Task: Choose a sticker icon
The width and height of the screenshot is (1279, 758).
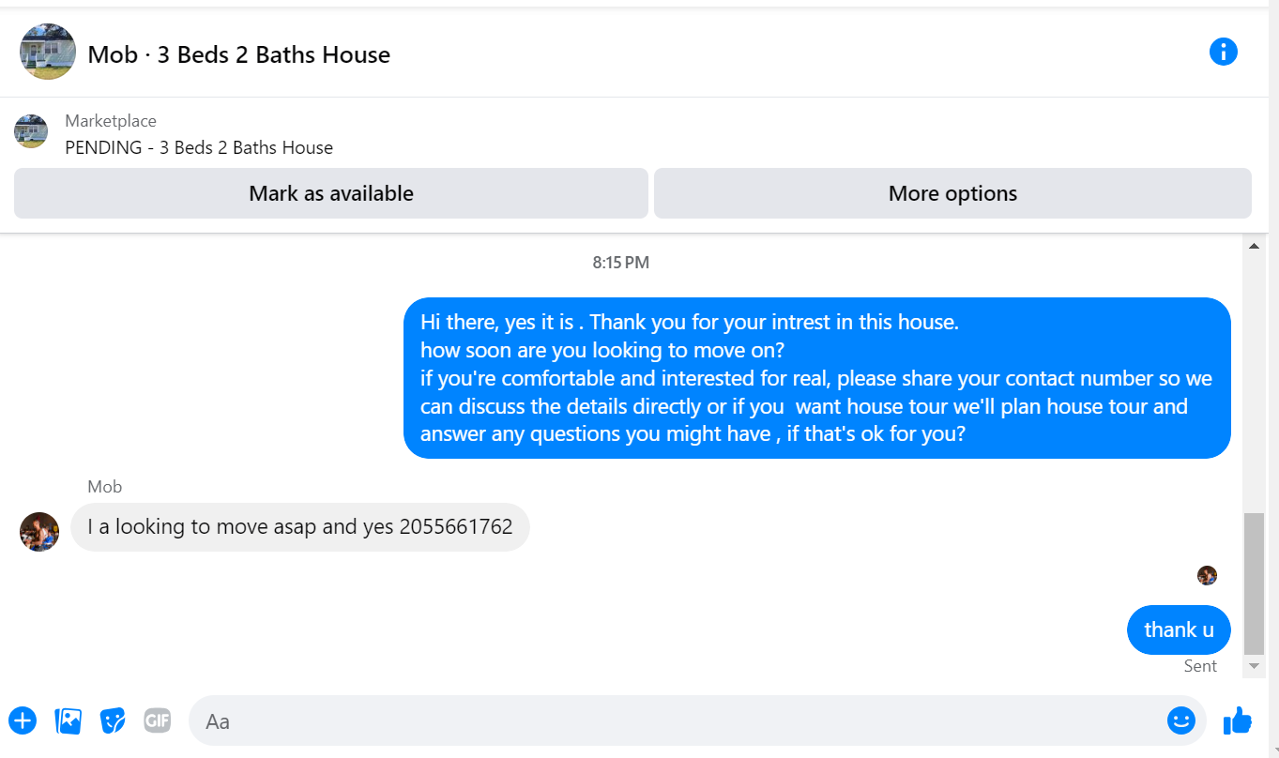Action: pyautogui.click(x=114, y=720)
